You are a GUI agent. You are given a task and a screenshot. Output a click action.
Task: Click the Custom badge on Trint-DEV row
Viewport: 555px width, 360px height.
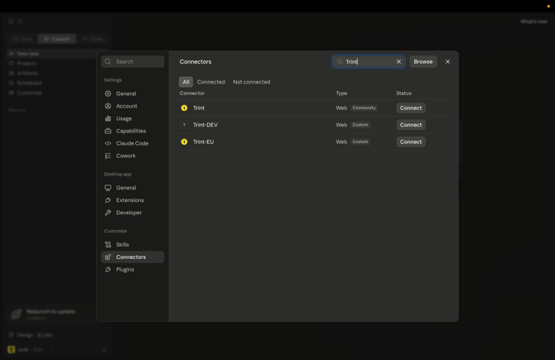click(360, 125)
